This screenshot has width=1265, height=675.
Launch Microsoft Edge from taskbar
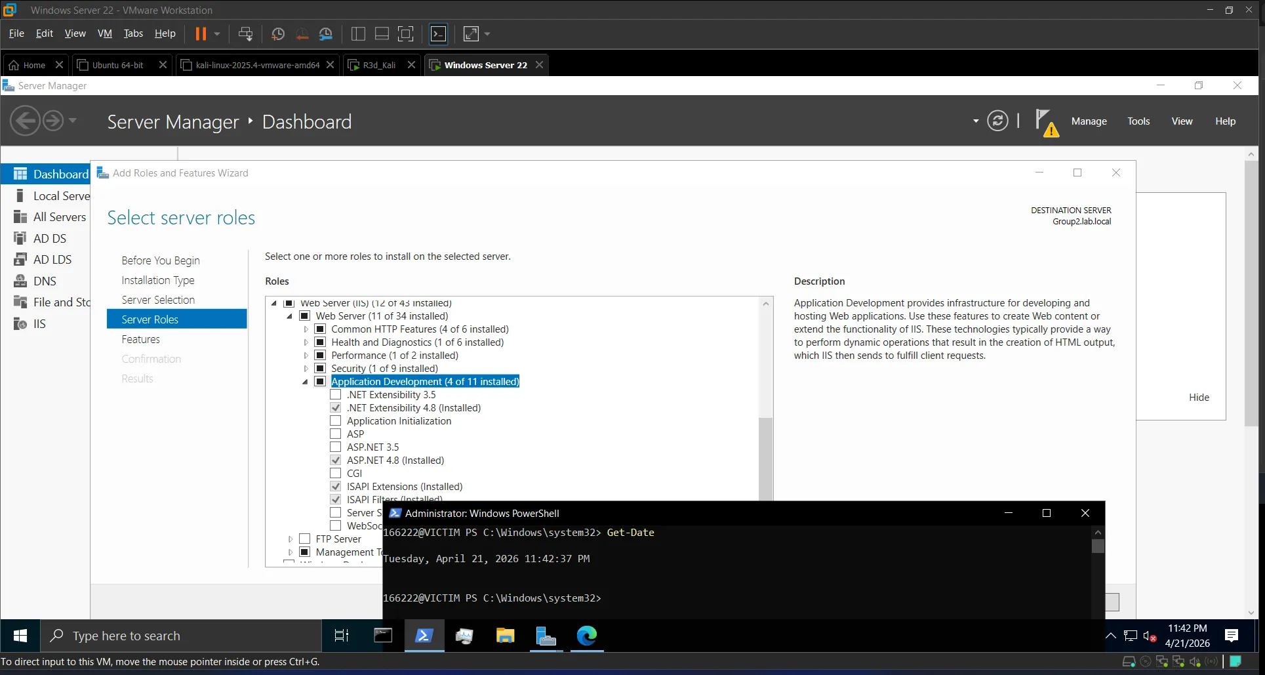587,636
